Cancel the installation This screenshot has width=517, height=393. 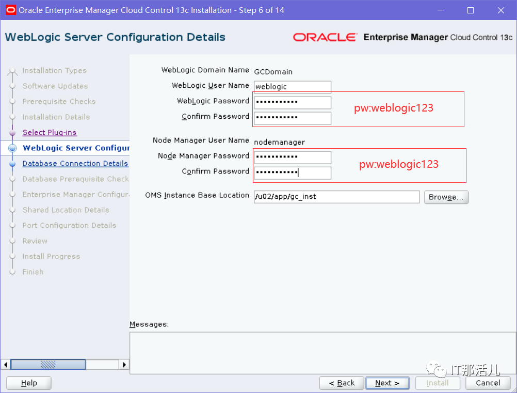(x=488, y=383)
